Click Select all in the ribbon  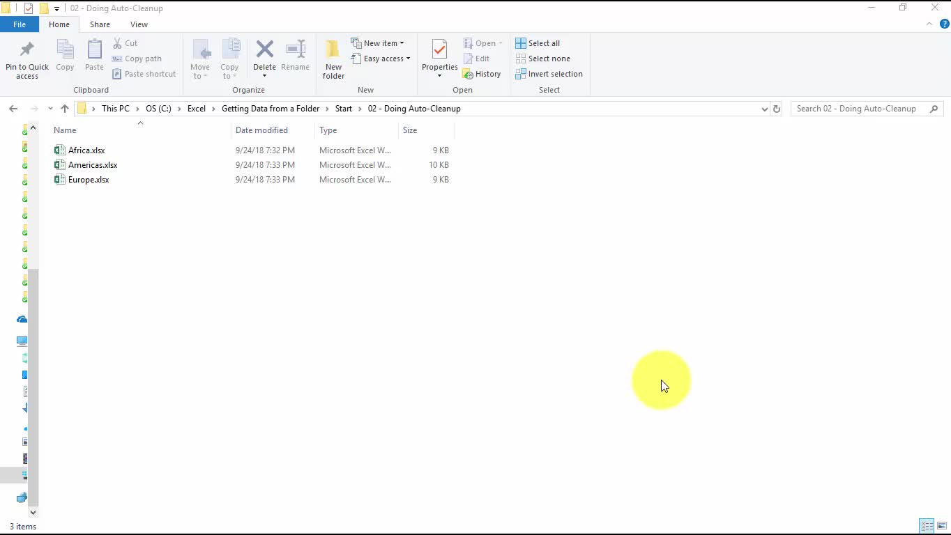pos(538,43)
